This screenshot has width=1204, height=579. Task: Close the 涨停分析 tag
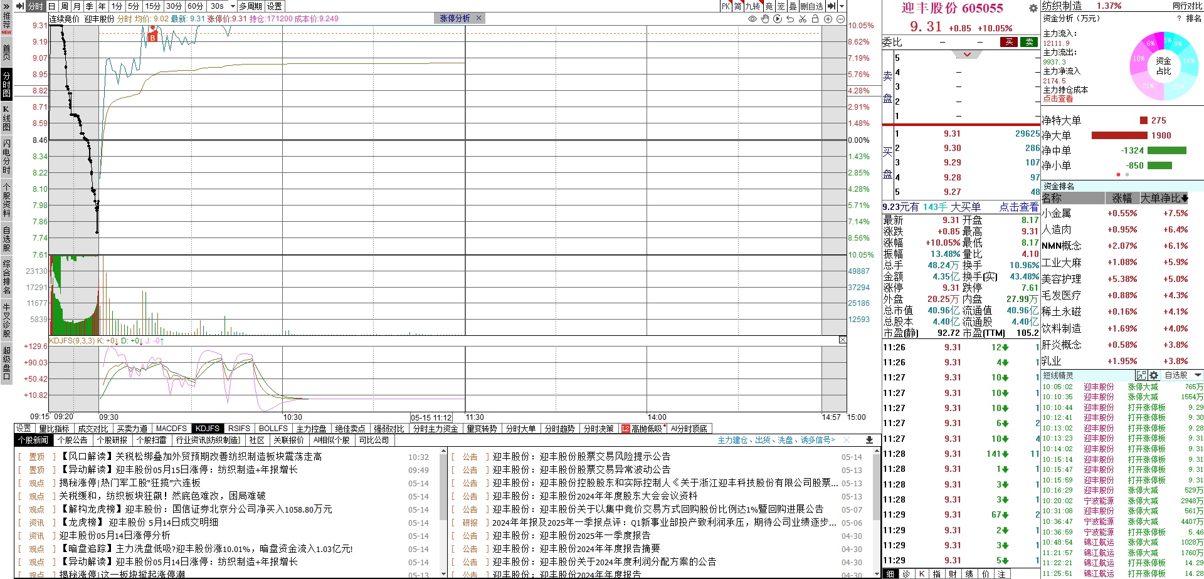pos(479,18)
